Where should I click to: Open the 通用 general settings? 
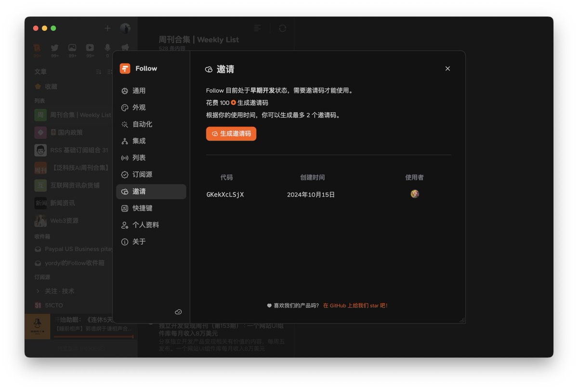(x=151, y=91)
